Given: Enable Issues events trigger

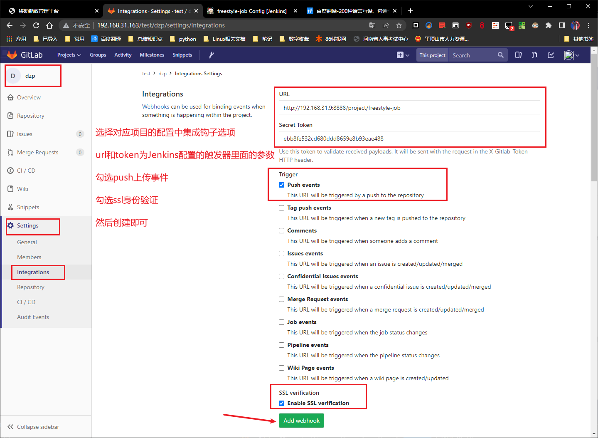Looking at the screenshot, I should [x=282, y=253].
